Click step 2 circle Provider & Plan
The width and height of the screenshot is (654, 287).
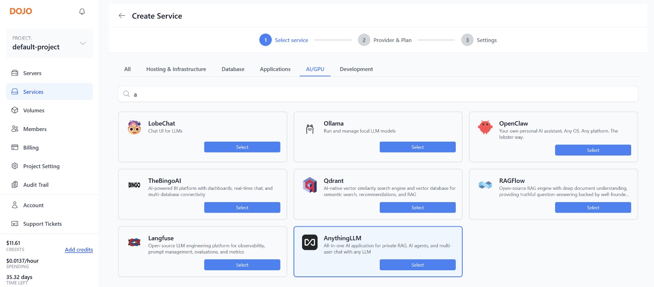point(364,40)
